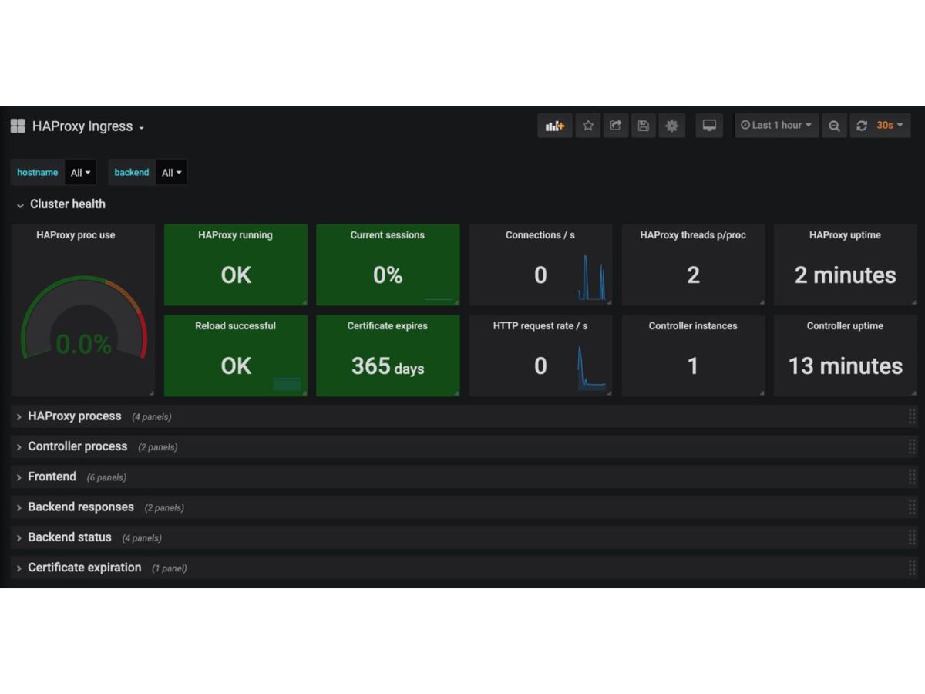Click drag handle of Frontend row
Screen dimensions: 925x694
point(912,477)
